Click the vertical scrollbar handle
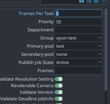110x104 pixels. (106, 49)
